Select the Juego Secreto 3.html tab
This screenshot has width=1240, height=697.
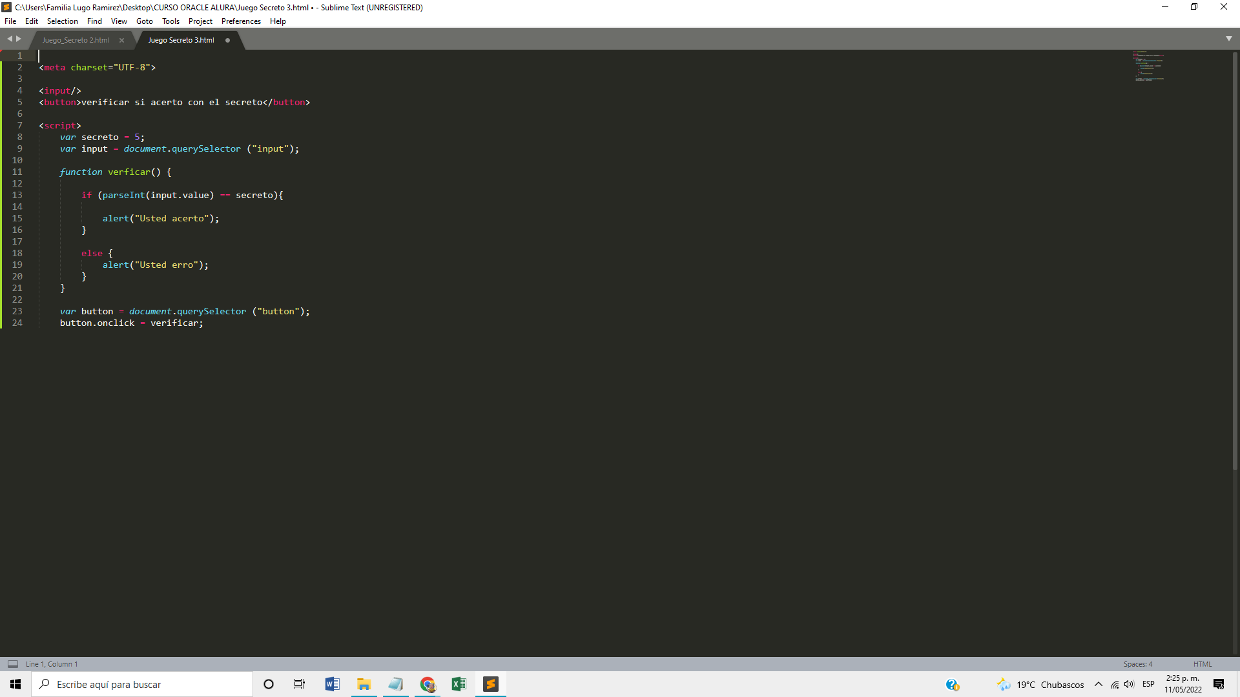click(181, 40)
